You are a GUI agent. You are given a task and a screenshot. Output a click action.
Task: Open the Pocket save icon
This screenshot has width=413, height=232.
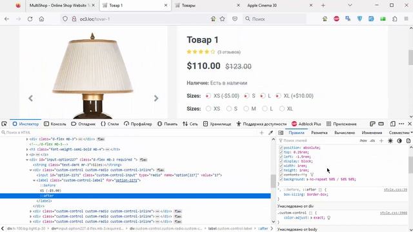pyautogui.click(x=235, y=19)
